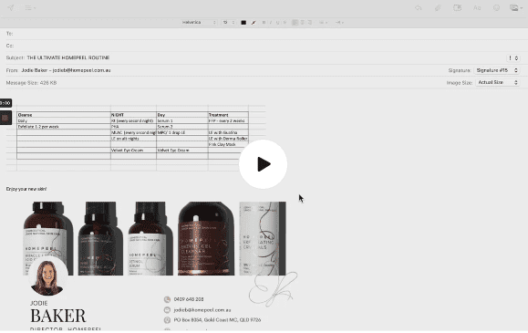528x333 pixels.
Task: Click the Enzyme Gel Cleanser bottle image
Action: (206, 238)
